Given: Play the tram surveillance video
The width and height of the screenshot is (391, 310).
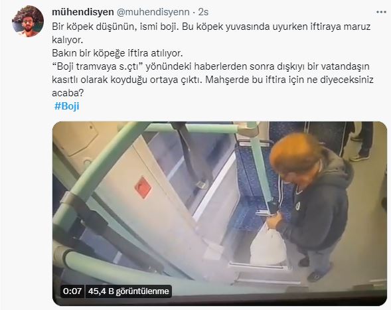Looking at the screenshot, I should tap(220, 213).
